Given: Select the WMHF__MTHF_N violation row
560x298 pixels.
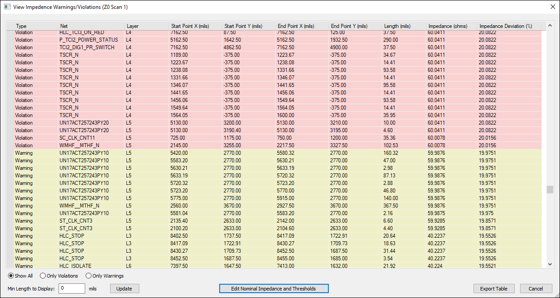Looking at the screenshot, I should click(x=177, y=145).
